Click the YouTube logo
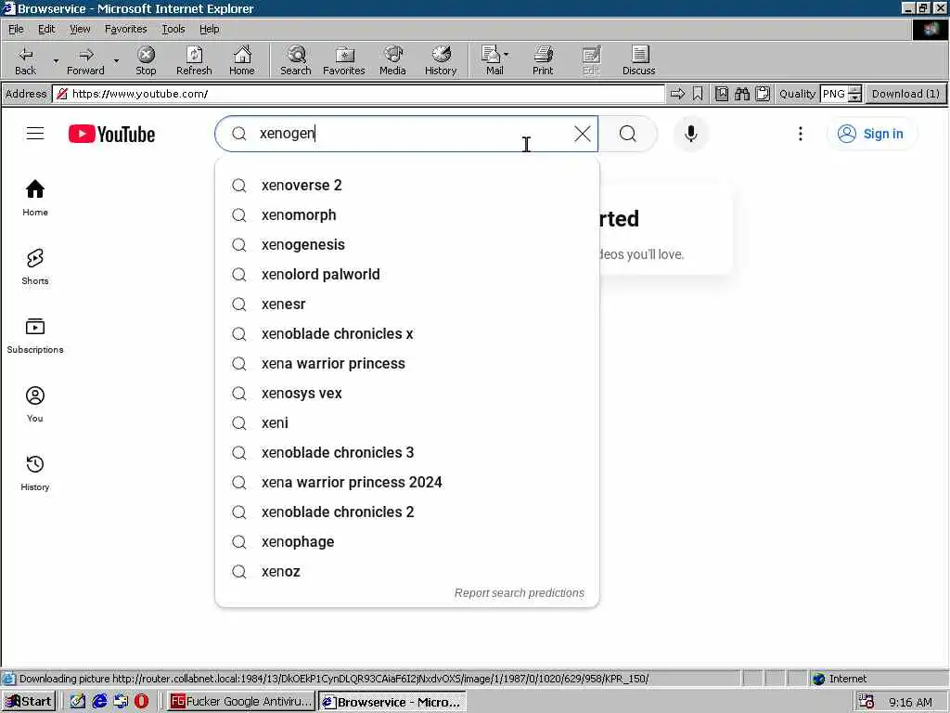Viewport: 950px width, 713px height. click(111, 134)
